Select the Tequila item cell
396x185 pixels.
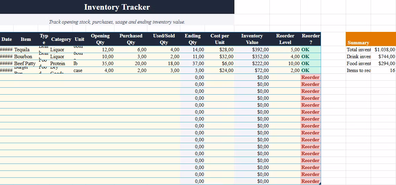pos(26,50)
